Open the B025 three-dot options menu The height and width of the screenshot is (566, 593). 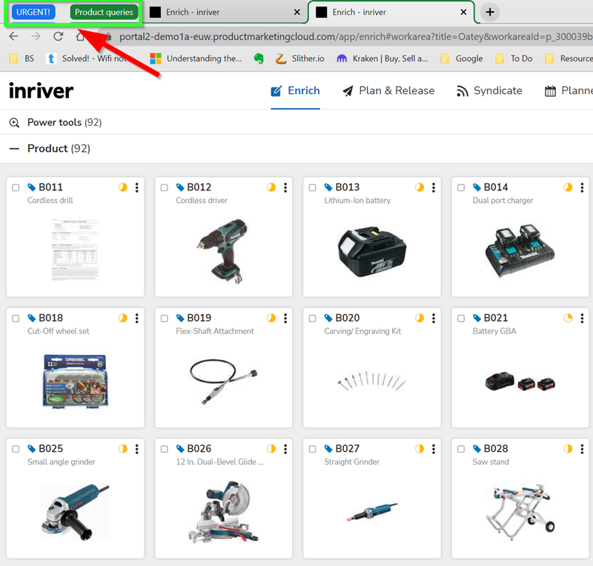[137, 449]
